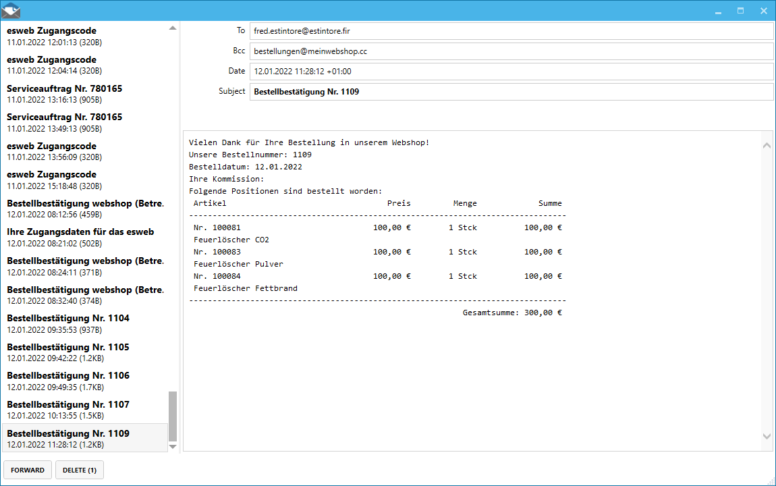
Task: Click the mail body scroll-up arrow
Action: [x=767, y=146]
